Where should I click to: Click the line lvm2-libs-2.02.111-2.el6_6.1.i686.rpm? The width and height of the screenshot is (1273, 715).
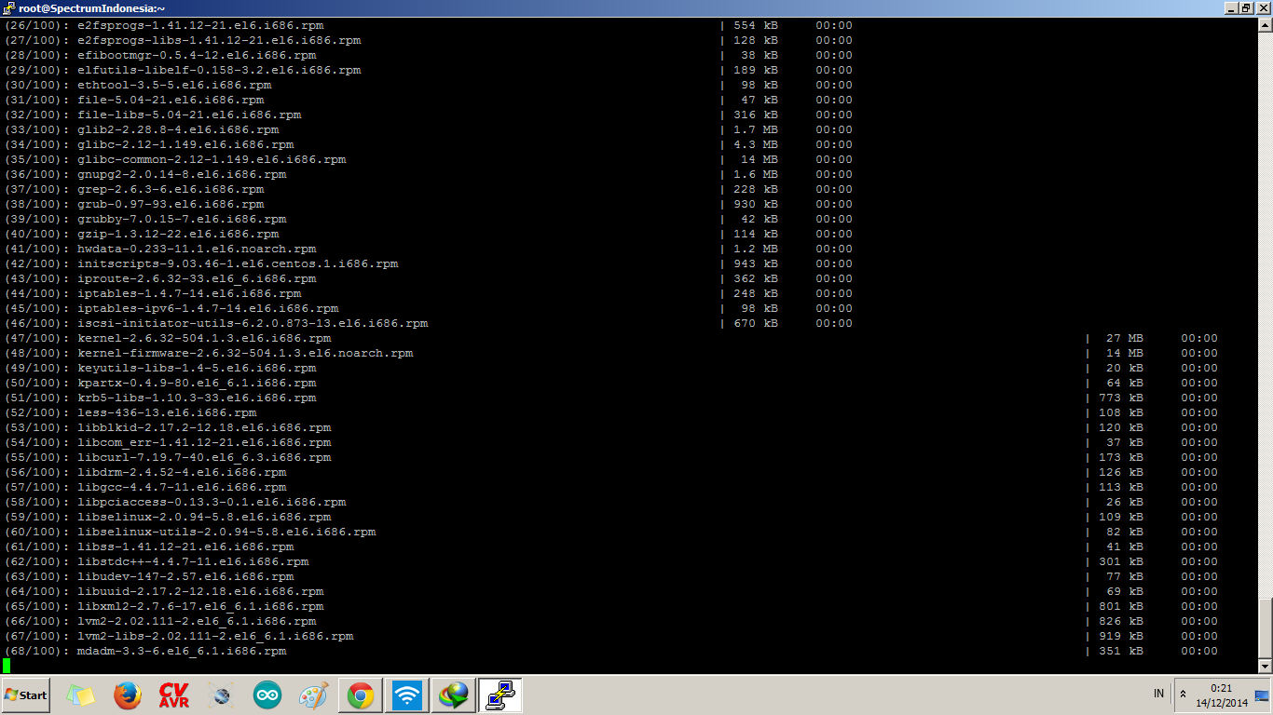[215, 637]
